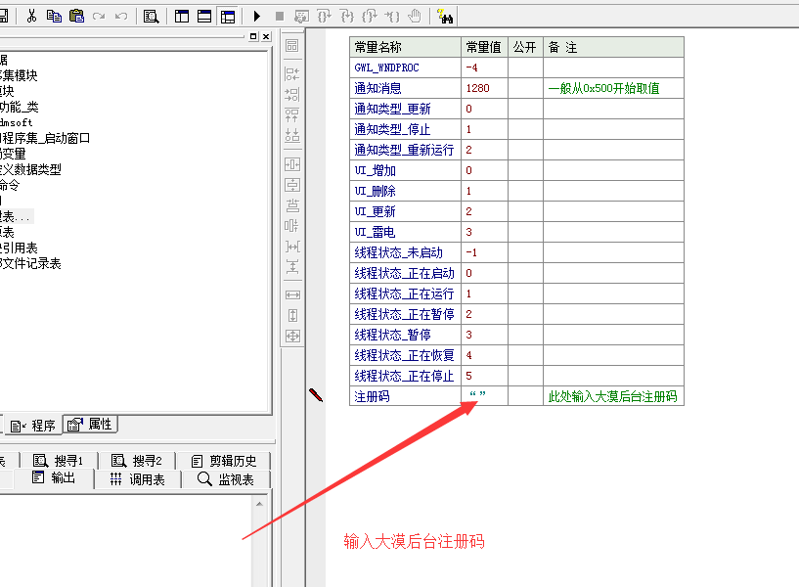Select the 引用表 tree item
This screenshot has width=799, height=587.
(19, 248)
